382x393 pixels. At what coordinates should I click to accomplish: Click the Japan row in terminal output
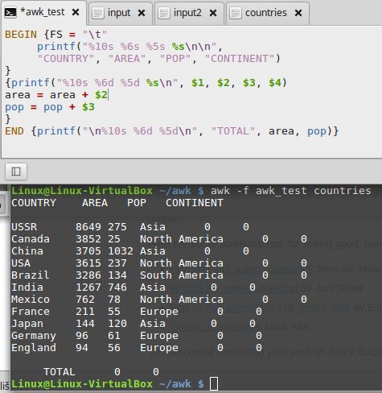133,324
